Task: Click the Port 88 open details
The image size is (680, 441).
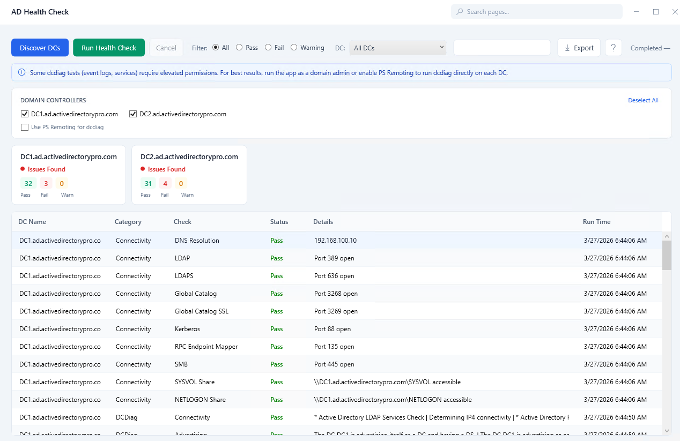Action: (332, 328)
